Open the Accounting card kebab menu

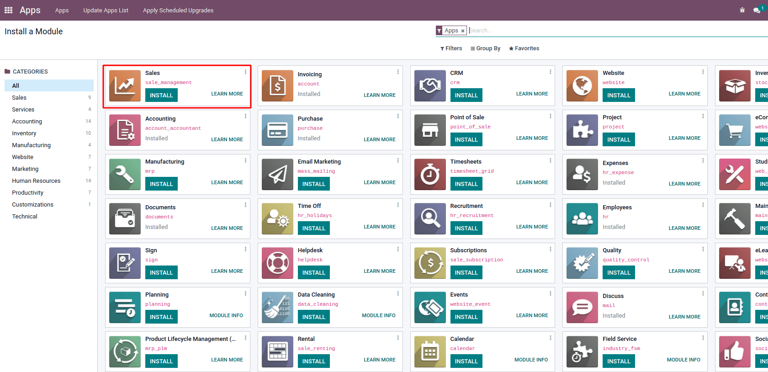pos(245,116)
